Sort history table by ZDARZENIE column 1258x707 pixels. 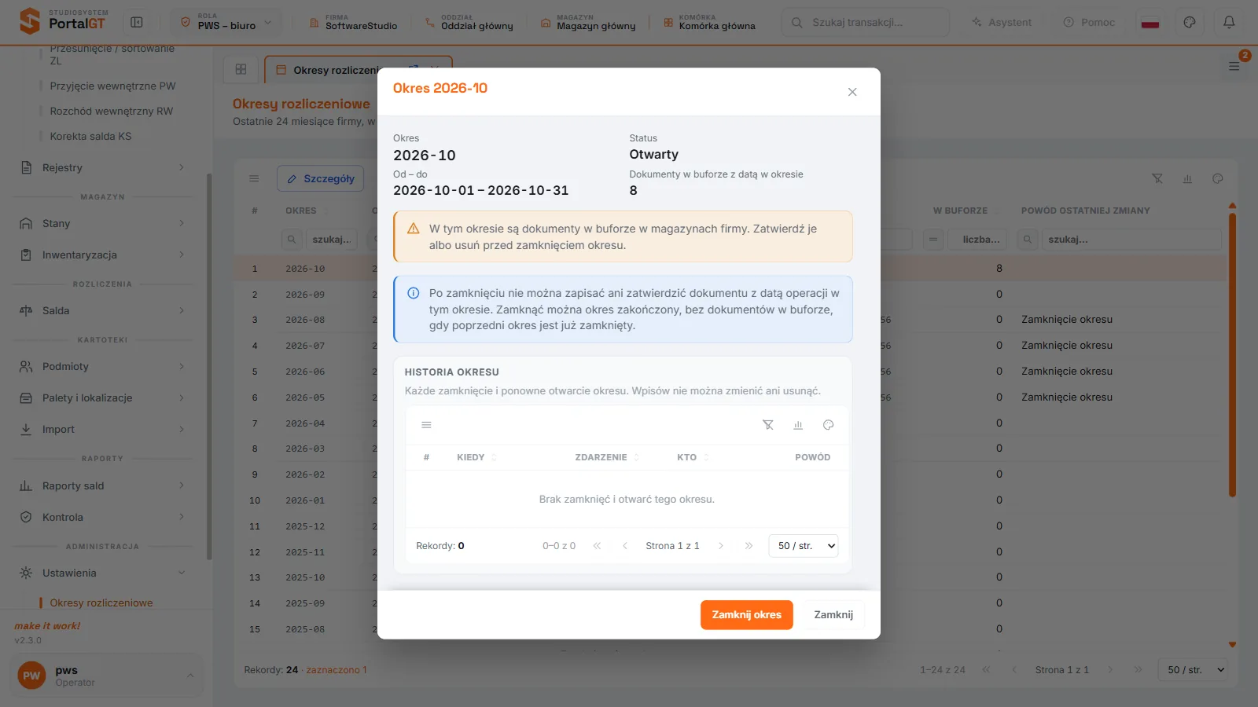pyautogui.click(x=606, y=457)
